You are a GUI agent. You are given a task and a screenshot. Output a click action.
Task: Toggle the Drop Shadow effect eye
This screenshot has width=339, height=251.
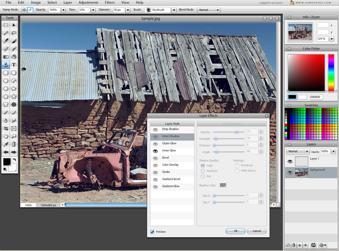click(155, 129)
